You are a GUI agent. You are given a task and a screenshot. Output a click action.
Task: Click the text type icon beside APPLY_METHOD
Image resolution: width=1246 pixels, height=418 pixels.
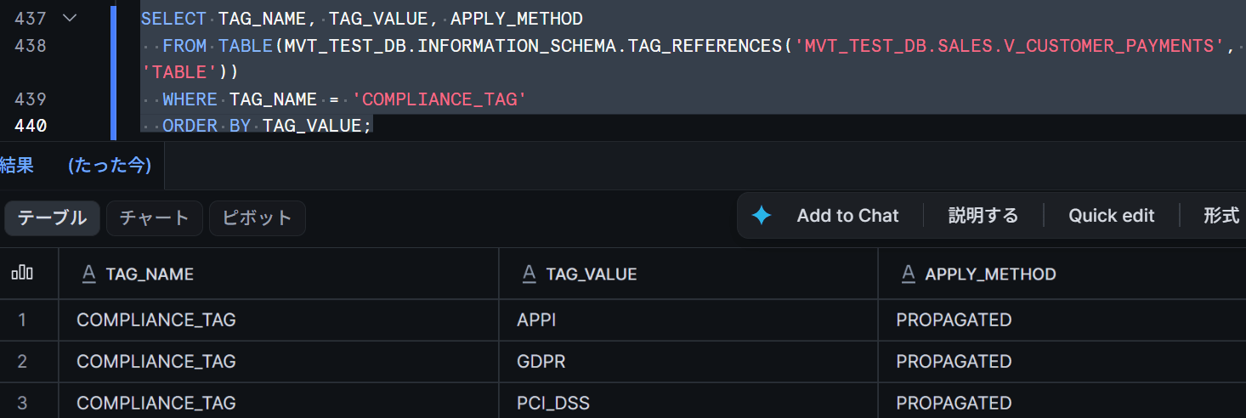pos(908,274)
